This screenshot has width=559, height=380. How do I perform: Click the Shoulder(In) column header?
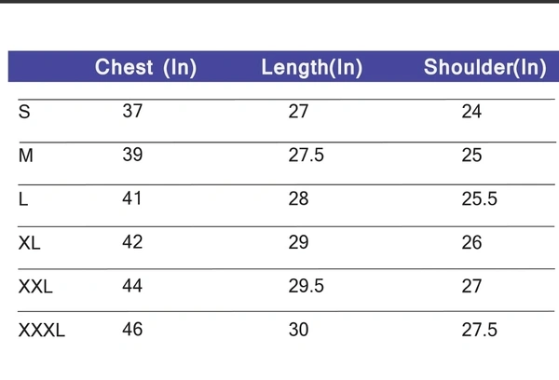pyautogui.click(x=484, y=67)
